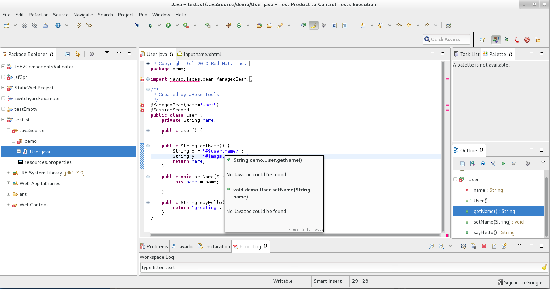Click the Previous Annotation arrow icon
550x289 pixels.
coord(380,25)
